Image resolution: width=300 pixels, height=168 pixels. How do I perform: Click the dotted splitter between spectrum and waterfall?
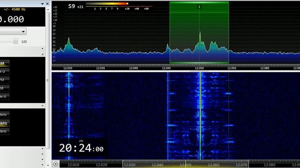pyautogui.click(x=199, y=71)
